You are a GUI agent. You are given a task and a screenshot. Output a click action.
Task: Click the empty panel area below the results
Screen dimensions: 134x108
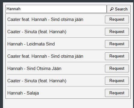[x=68, y=103]
